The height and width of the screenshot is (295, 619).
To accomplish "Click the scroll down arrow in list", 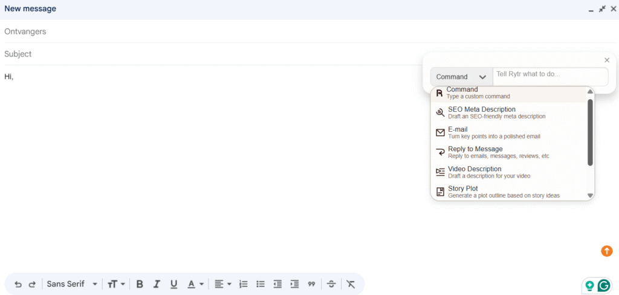I will [x=590, y=195].
